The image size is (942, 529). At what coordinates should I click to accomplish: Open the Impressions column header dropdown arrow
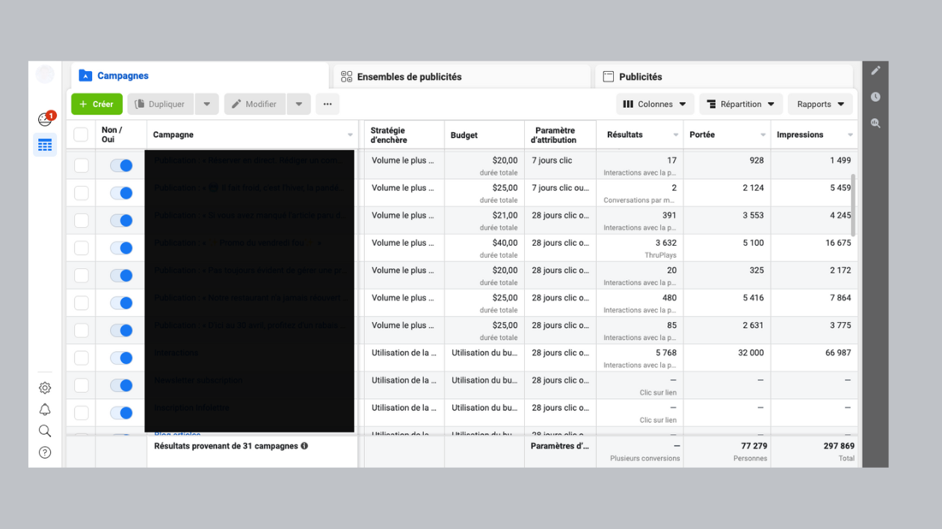point(850,135)
